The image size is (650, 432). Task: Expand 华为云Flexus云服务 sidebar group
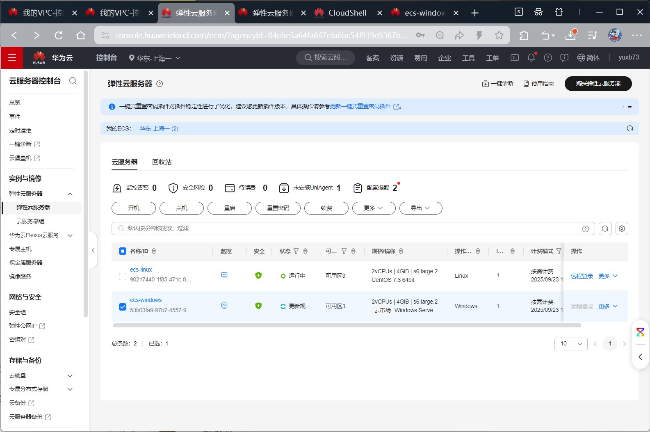coord(70,235)
